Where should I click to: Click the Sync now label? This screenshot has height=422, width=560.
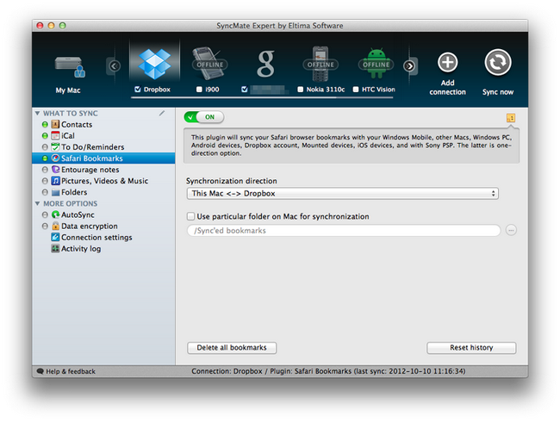(x=498, y=92)
